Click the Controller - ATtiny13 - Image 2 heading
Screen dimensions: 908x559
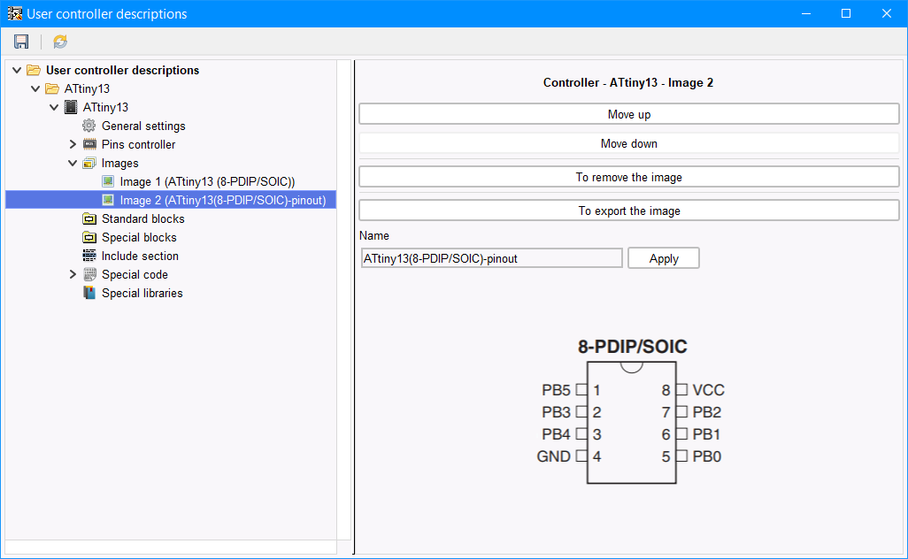tap(628, 83)
